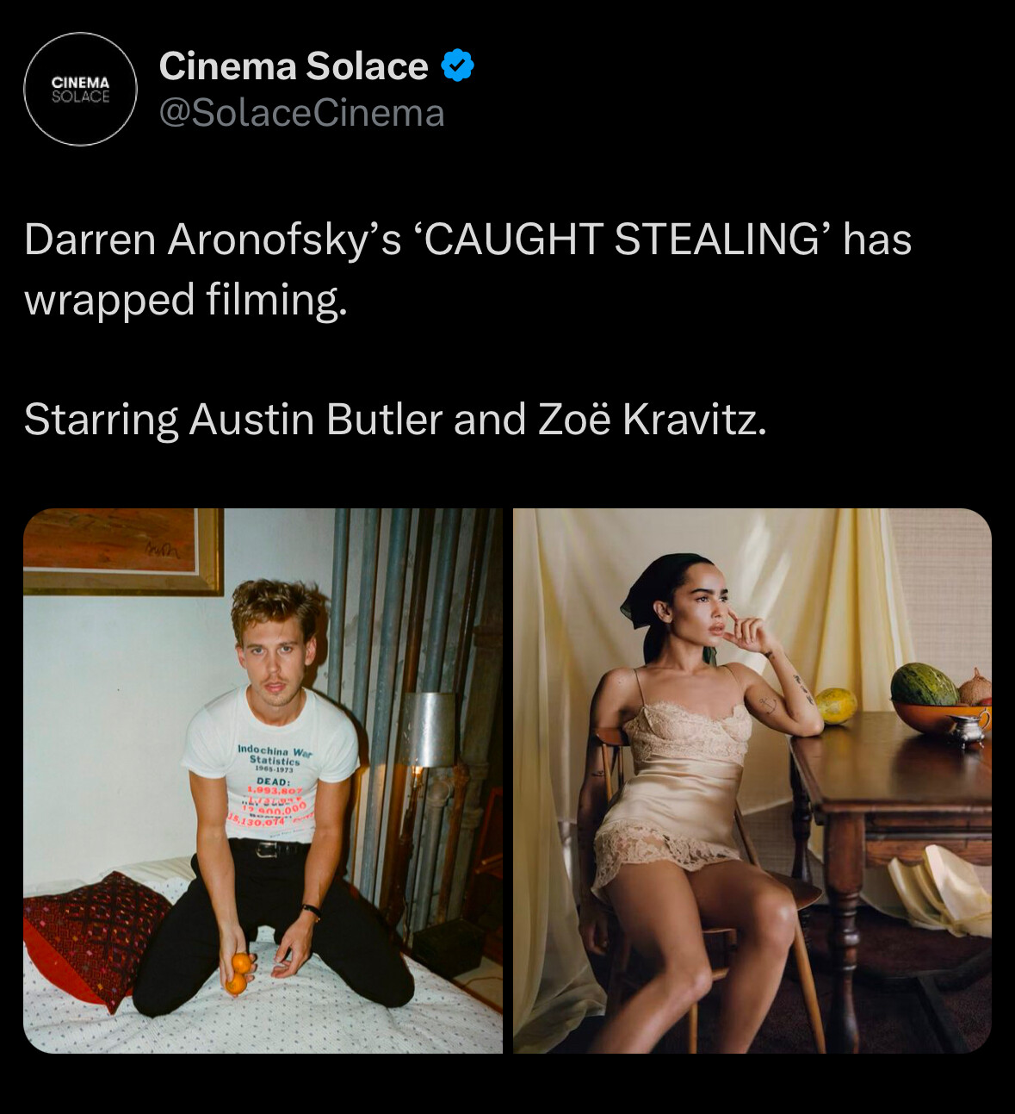Viewport: 1015px width, 1114px height.
Task: Tap the framed painting in left photo
Action: (x=121, y=551)
